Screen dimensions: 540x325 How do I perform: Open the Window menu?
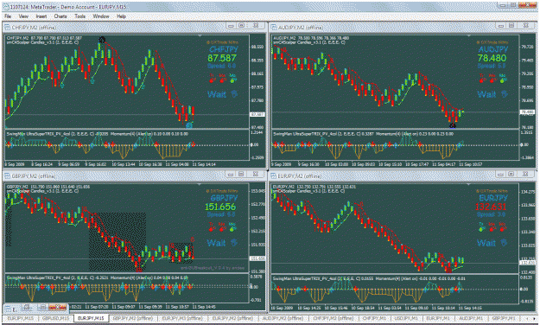101,16
